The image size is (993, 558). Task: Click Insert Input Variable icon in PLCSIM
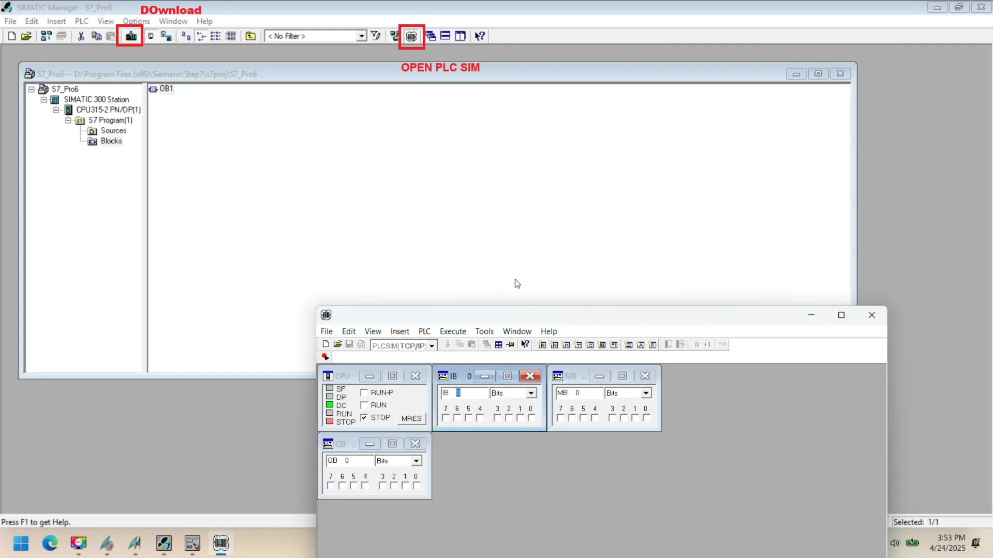click(542, 344)
